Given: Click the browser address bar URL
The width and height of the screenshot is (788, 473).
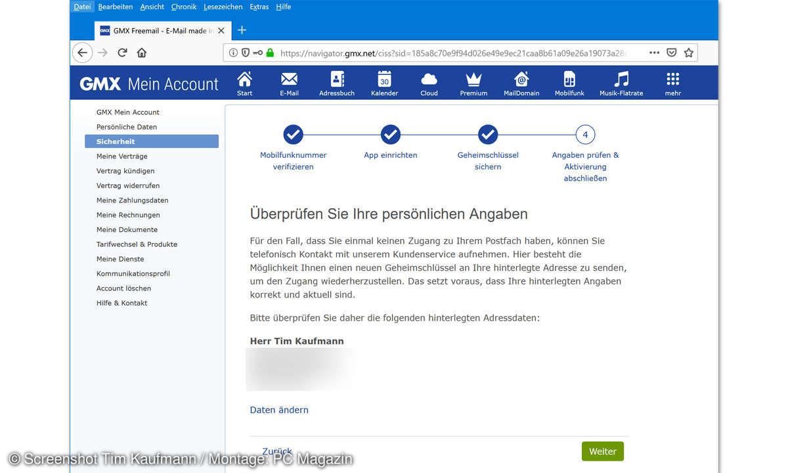Looking at the screenshot, I should (x=453, y=53).
